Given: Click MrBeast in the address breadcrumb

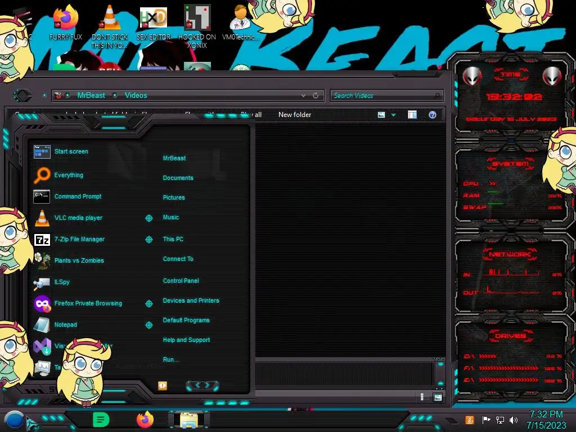Looking at the screenshot, I should click(x=91, y=96).
